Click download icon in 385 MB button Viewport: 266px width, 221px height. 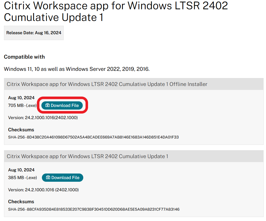click(48, 177)
